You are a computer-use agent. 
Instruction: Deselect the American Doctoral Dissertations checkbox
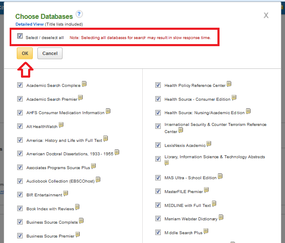pos(20,154)
